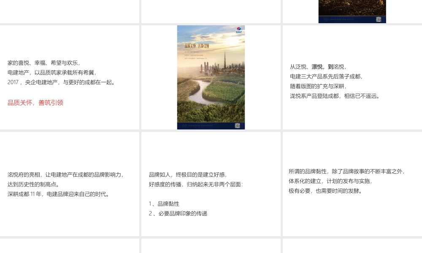This screenshot has width=422, height=253.
Task: Click the QR code on the night city-lights image
Action: pos(378,19)
